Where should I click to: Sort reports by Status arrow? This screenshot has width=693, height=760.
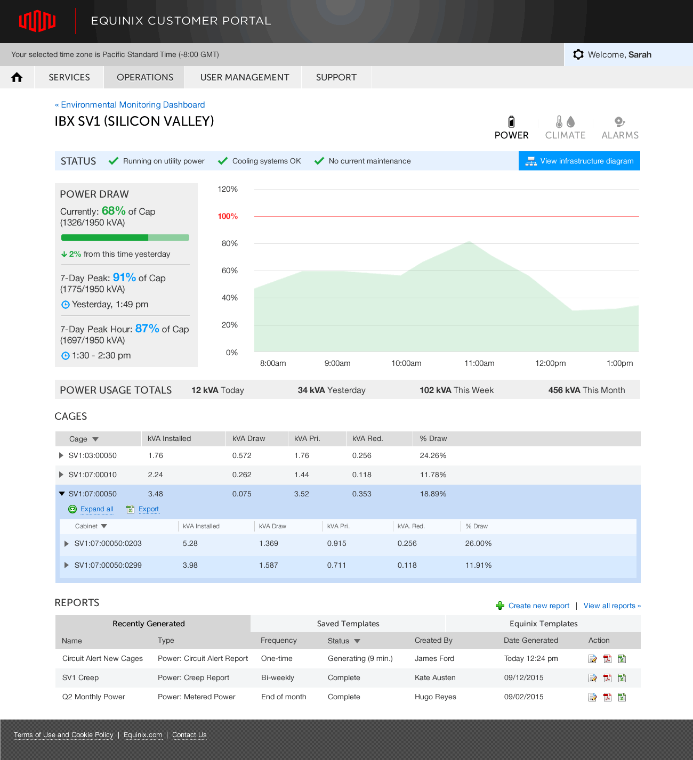[357, 641]
